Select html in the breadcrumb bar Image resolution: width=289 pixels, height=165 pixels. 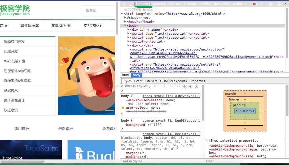tap(125, 75)
